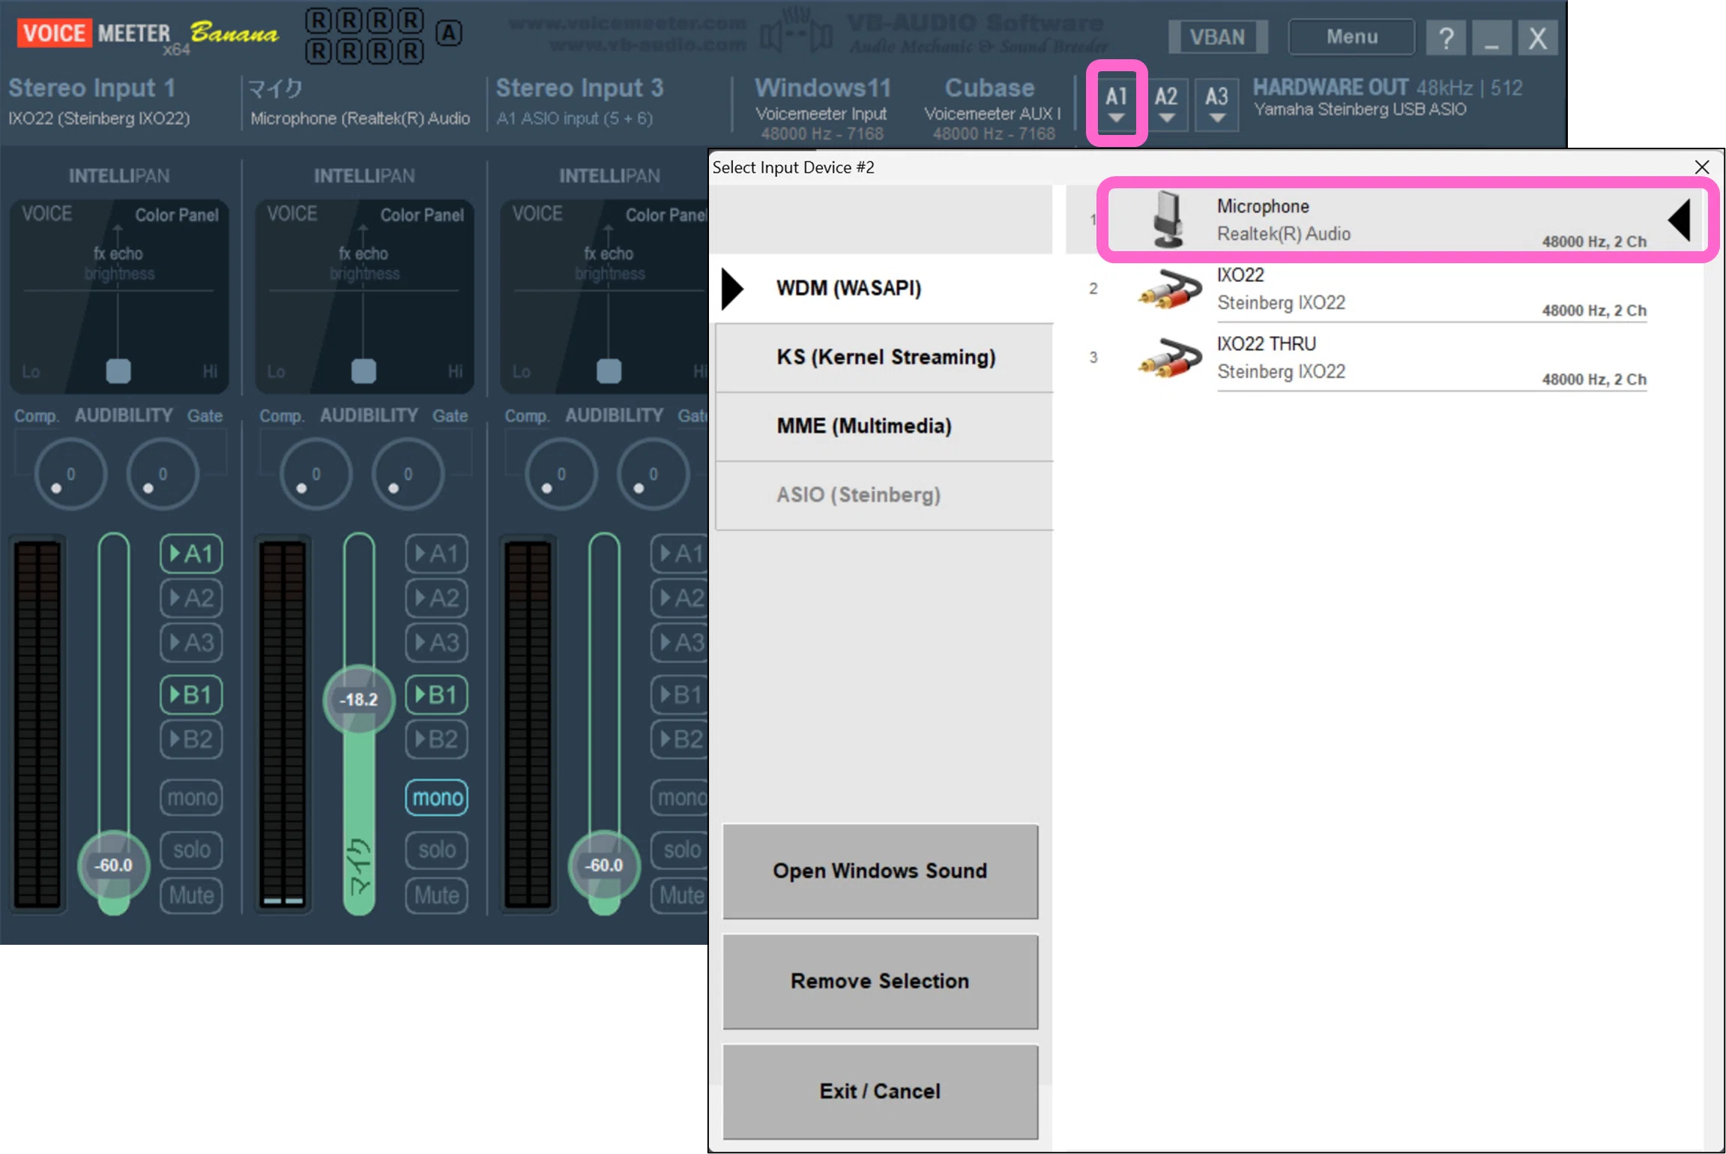Click the Comp knob on Stereo Input 1
1726x1154 pixels.
point(70,475)
